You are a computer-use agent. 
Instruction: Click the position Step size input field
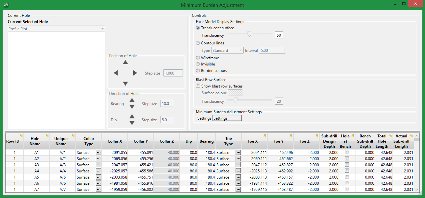tap(173, 73)
